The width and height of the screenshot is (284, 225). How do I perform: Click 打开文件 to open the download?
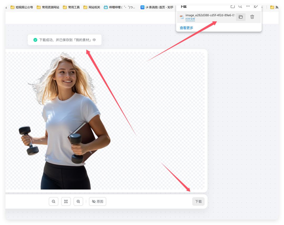(190, 19)
